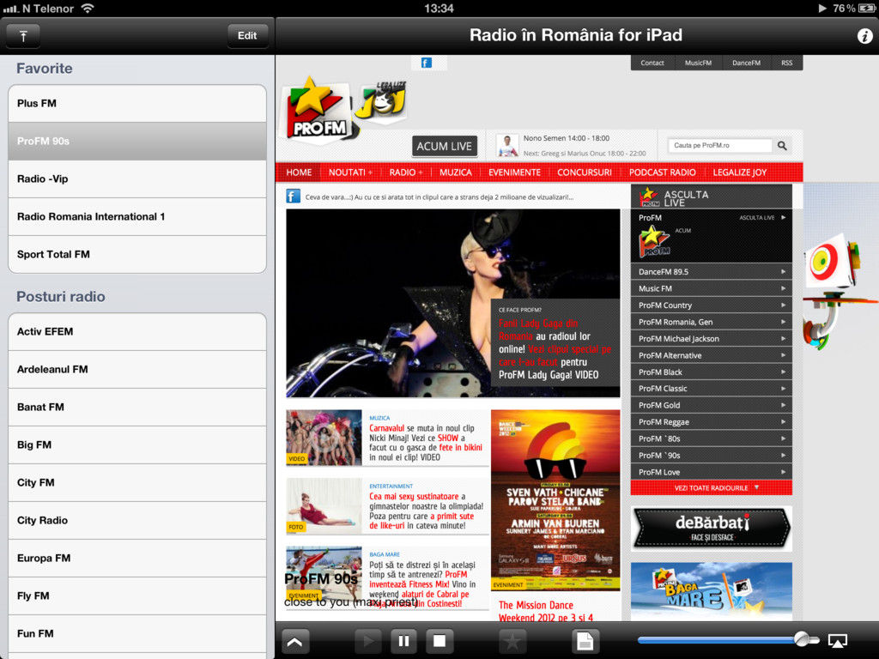Click the volume slider knob
This screenshot has width=879, height=659.
click(803, 638)
